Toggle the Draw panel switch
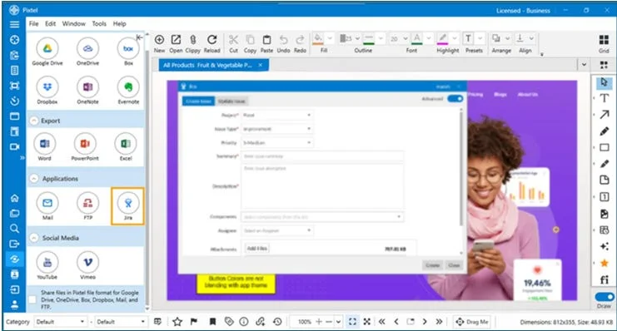617x331 pixels. 604,297
